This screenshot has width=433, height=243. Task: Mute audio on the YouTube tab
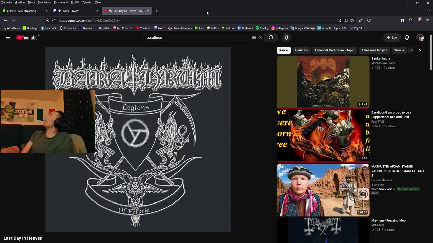pos(110,11)
